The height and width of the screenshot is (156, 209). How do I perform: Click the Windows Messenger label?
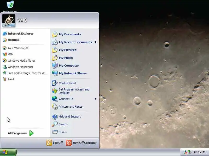[x=20, y=67]
